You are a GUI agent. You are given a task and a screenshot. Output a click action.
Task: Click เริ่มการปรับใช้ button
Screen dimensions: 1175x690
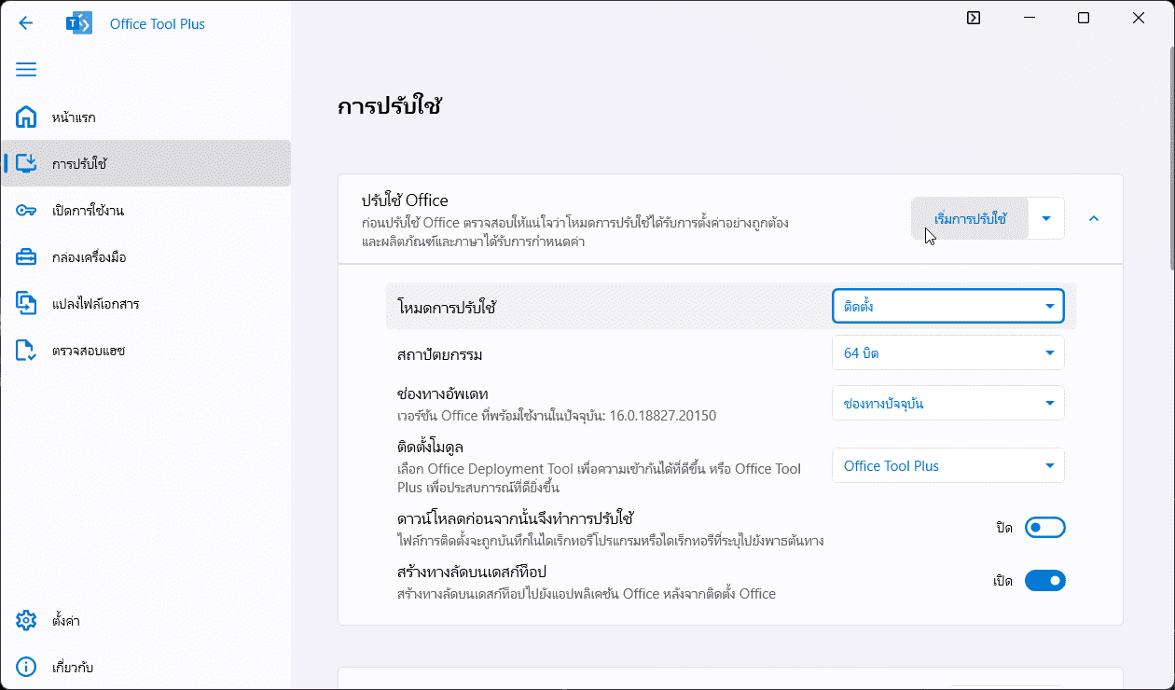point(970,218)
